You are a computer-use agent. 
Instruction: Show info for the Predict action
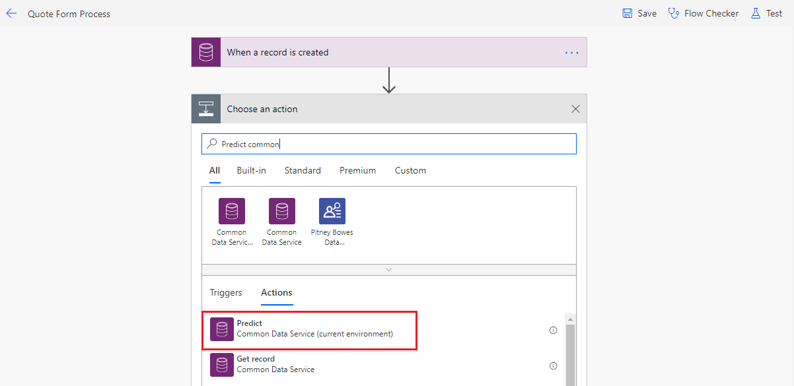[x=554, y=330]
